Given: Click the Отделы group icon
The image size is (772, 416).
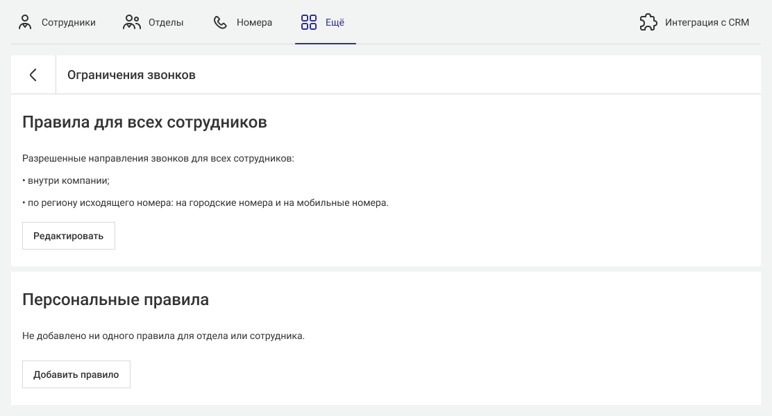Looking at the screenshot, I should pyautogui.click(x=132, y=22).
